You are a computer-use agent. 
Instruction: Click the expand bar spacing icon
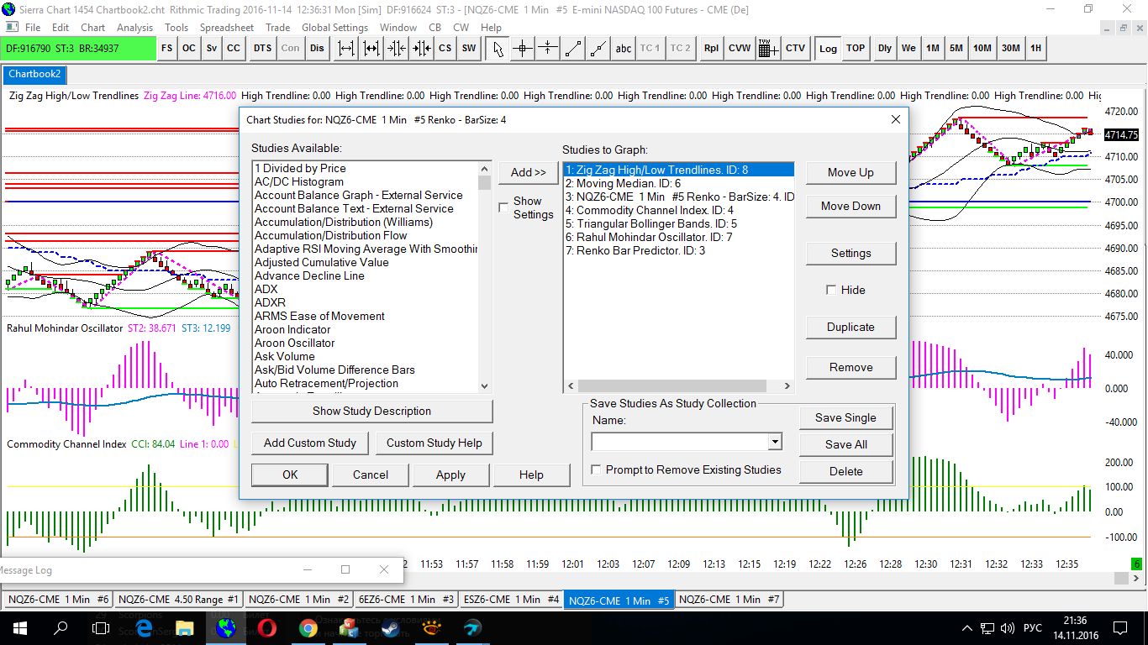click(346, 48)
